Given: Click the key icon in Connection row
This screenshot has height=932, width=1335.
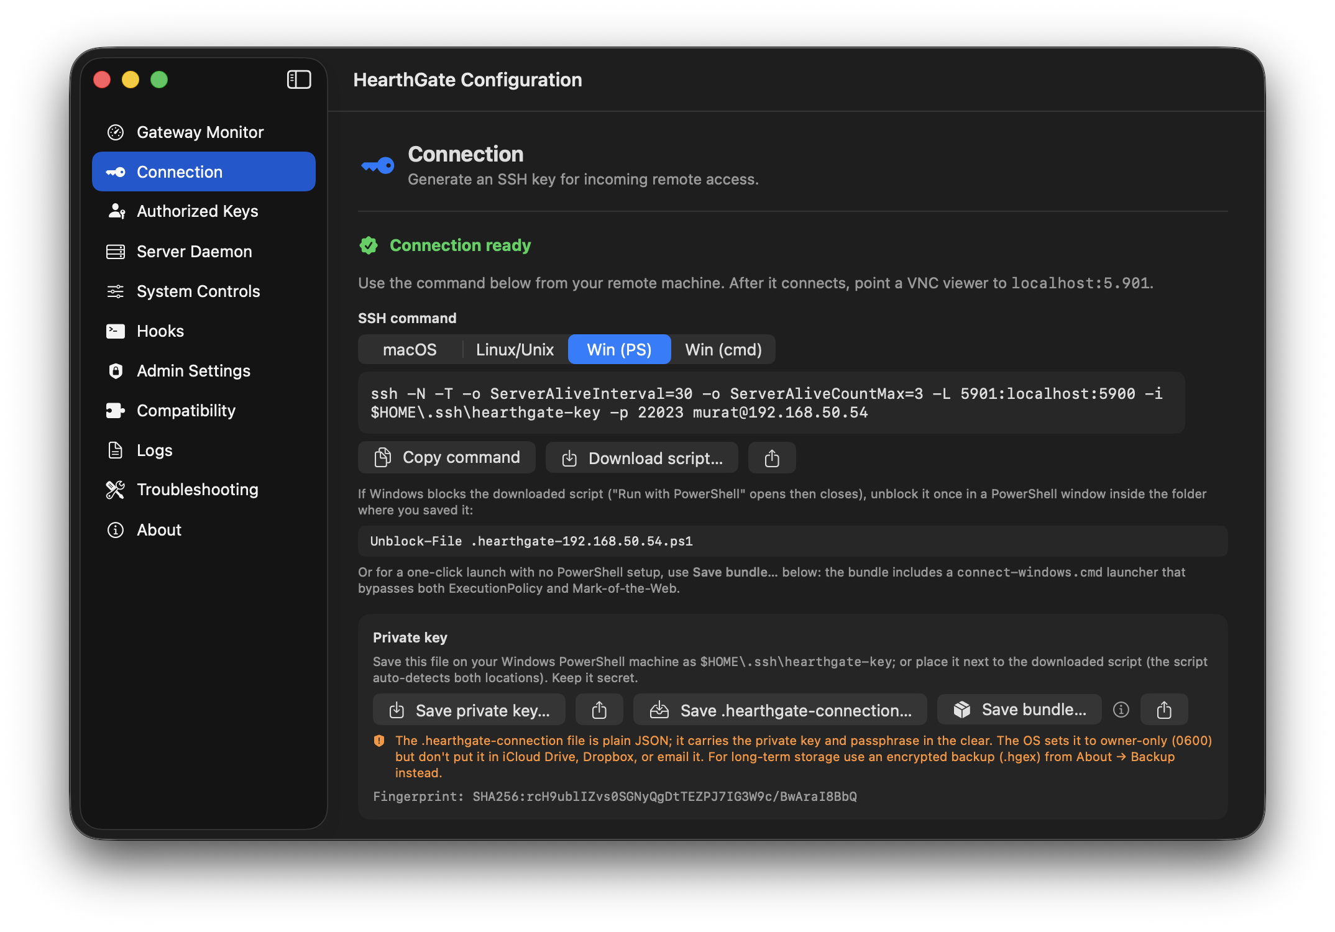Looking at the screenshot, I should [x=116, y=171].
